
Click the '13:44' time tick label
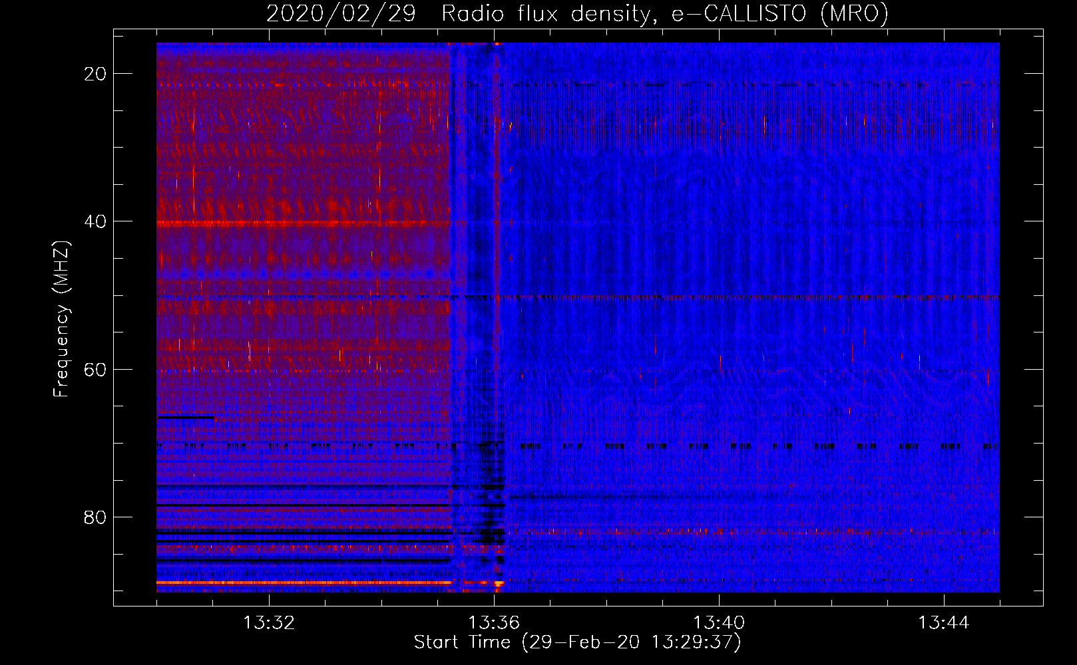pyautogui.click(x=944, y=623)
